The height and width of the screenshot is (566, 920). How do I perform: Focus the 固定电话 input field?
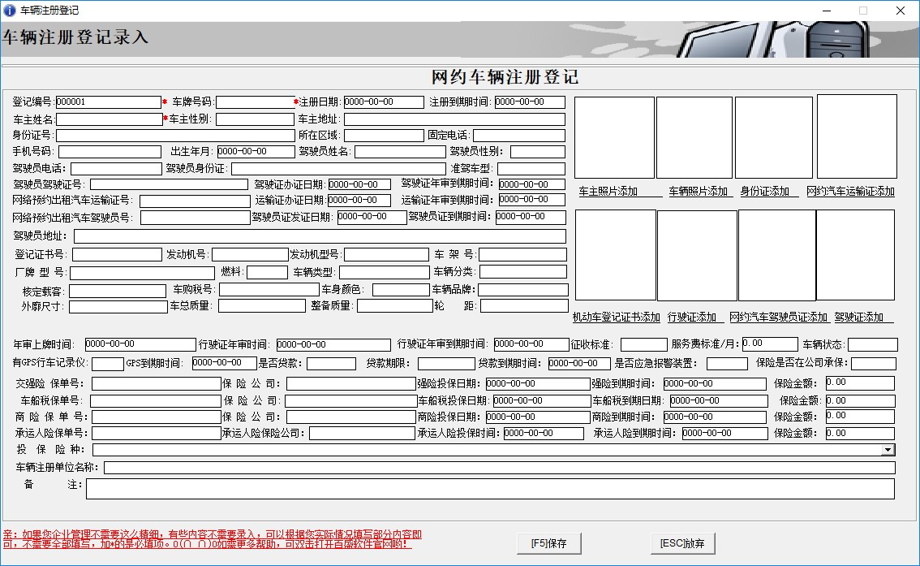point(519,135)
